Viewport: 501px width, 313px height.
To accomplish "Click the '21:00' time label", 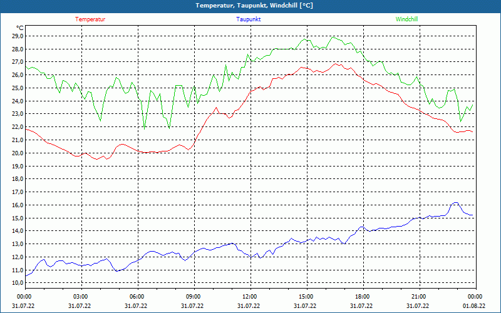I will coord(419,297).
